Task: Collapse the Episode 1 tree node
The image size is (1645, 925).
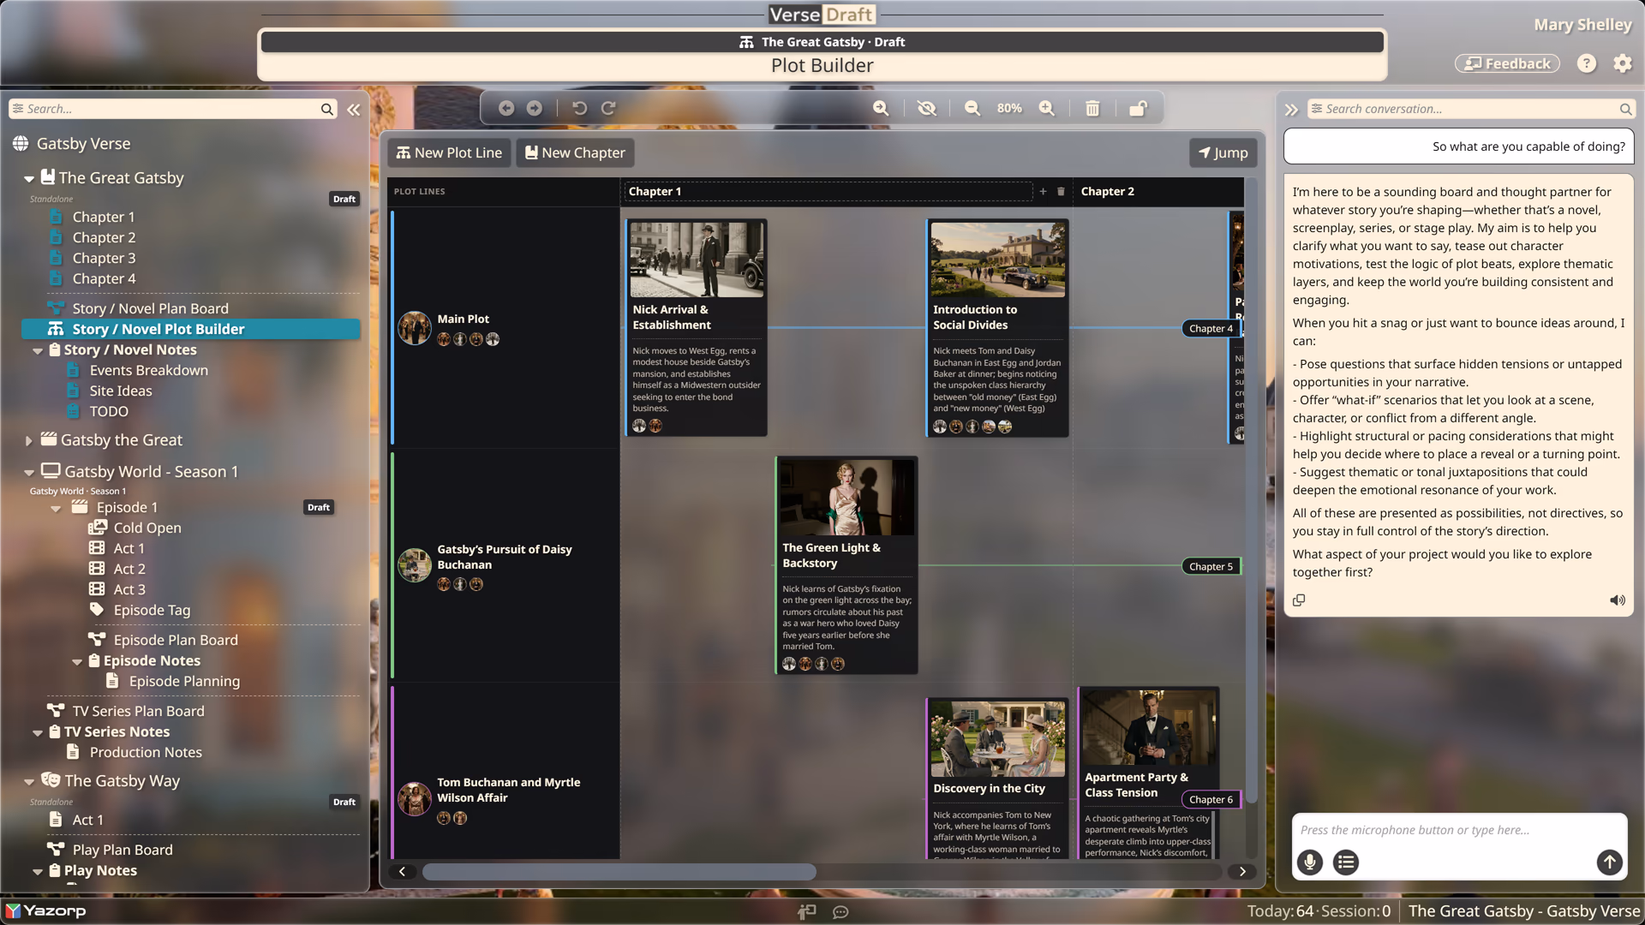Action: [x=56, y=509]
